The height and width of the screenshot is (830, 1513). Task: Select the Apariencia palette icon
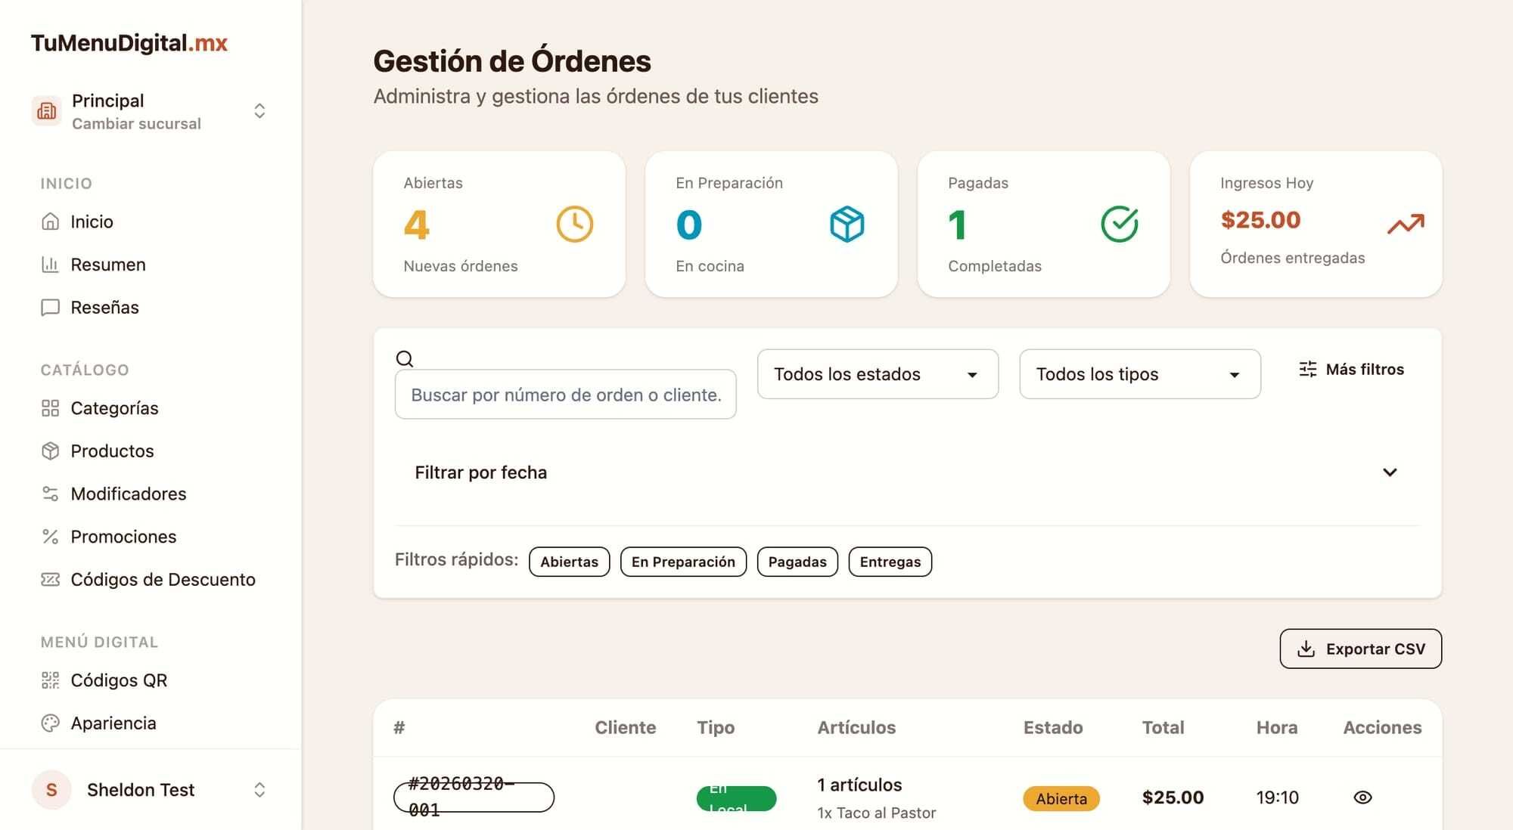(x=50, y=723)
